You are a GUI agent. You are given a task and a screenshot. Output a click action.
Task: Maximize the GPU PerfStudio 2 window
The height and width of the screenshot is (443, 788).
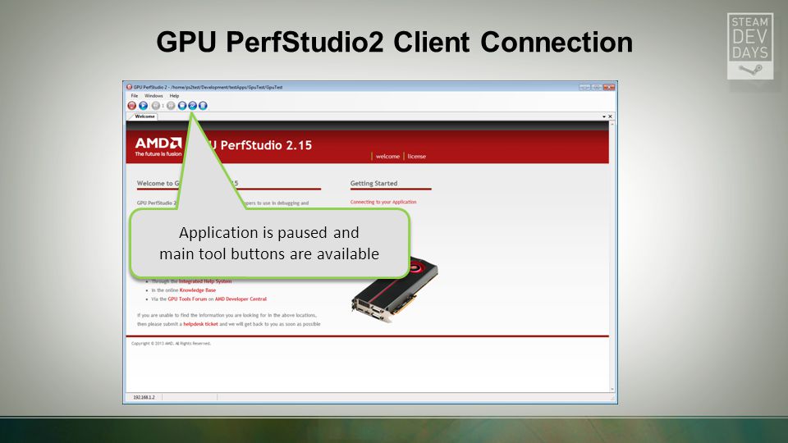click(597, 87)
